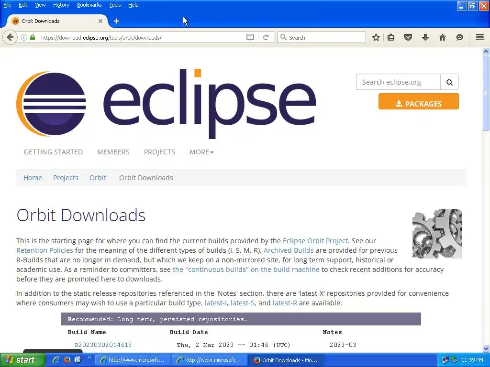Open the latest-S repository link

tap(243, 302)
